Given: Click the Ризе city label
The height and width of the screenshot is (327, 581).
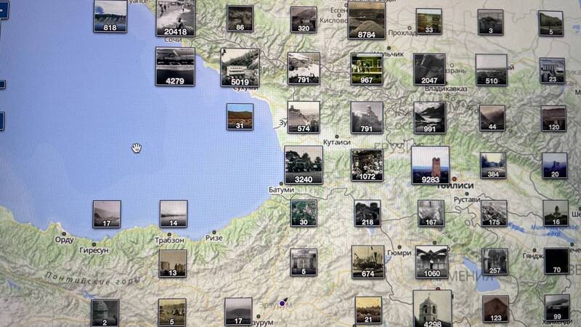Looking at the screenshot, I should pyautogui.click(x=214, y=238).
